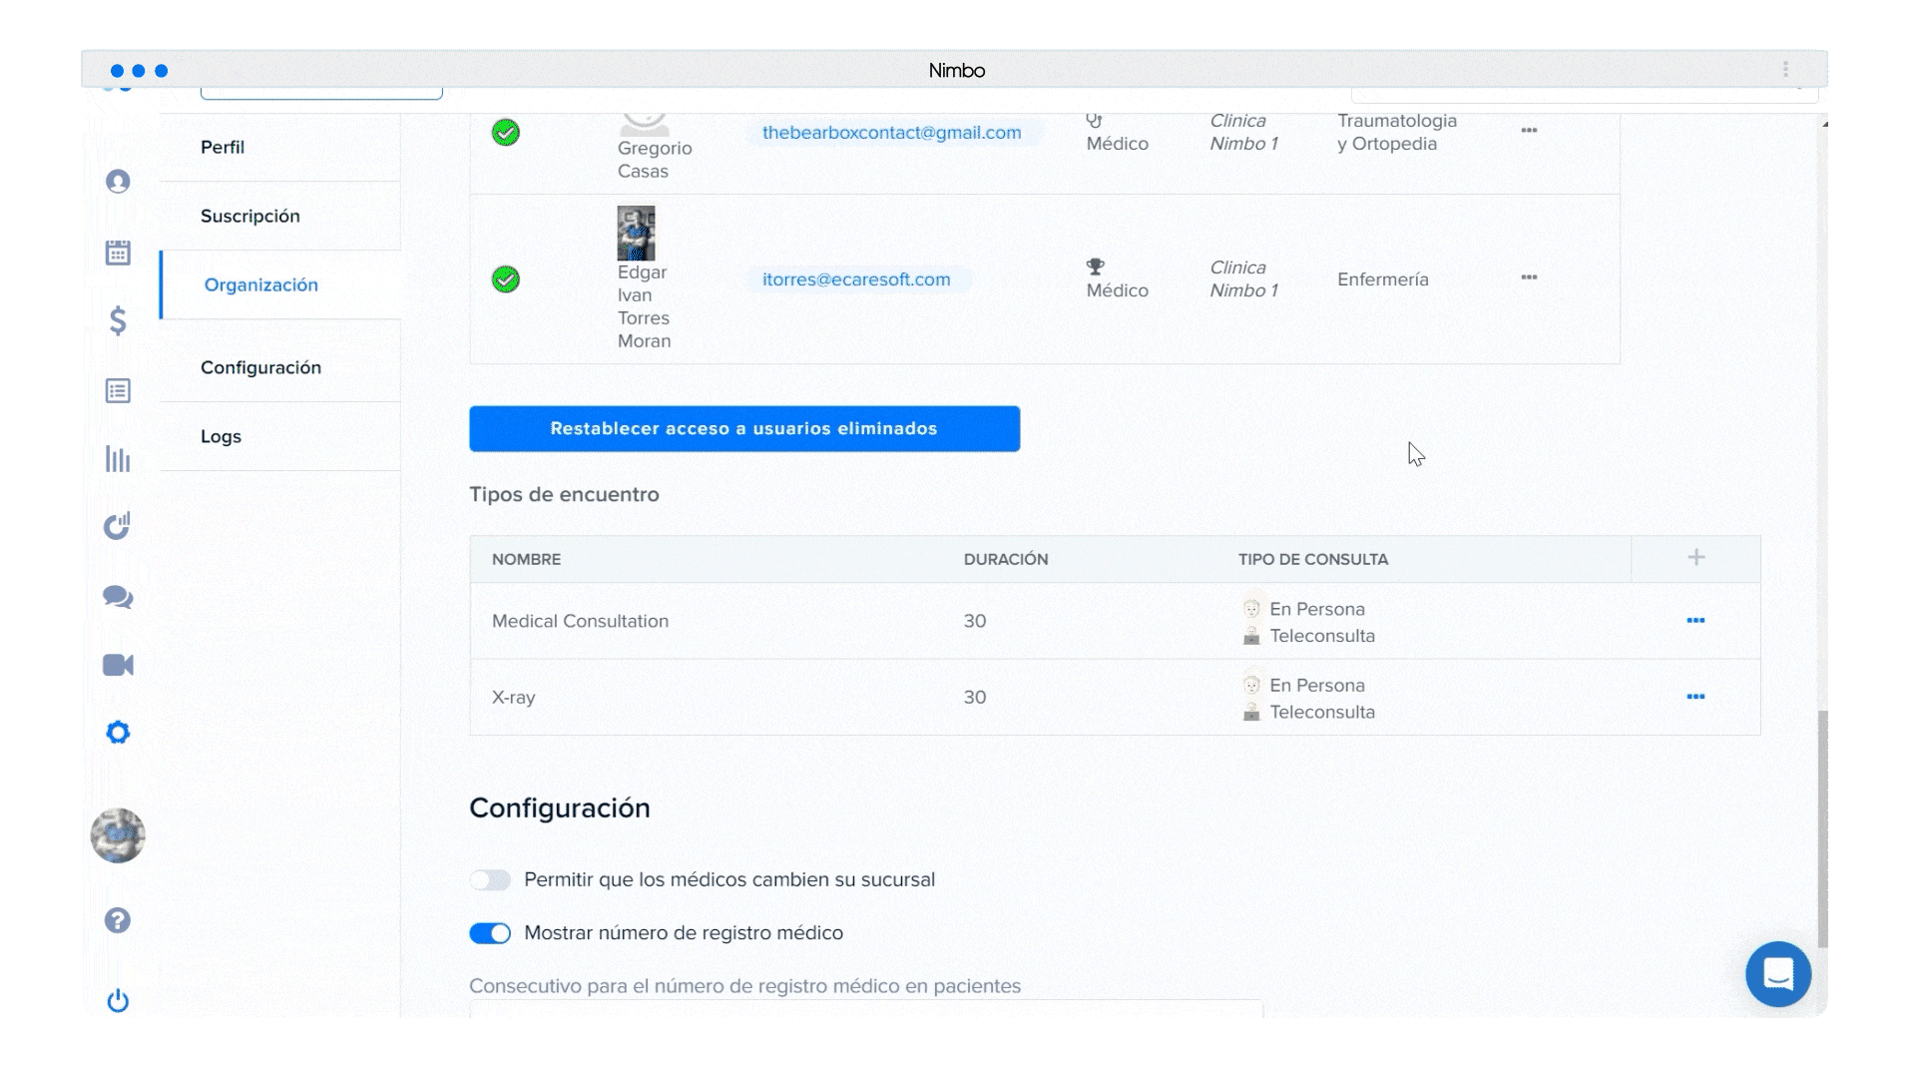The height and width of the screenshot is (1078, 1916).
Task: Click Edgar Ivan Torres profile photo
Action: coord(636,233)
